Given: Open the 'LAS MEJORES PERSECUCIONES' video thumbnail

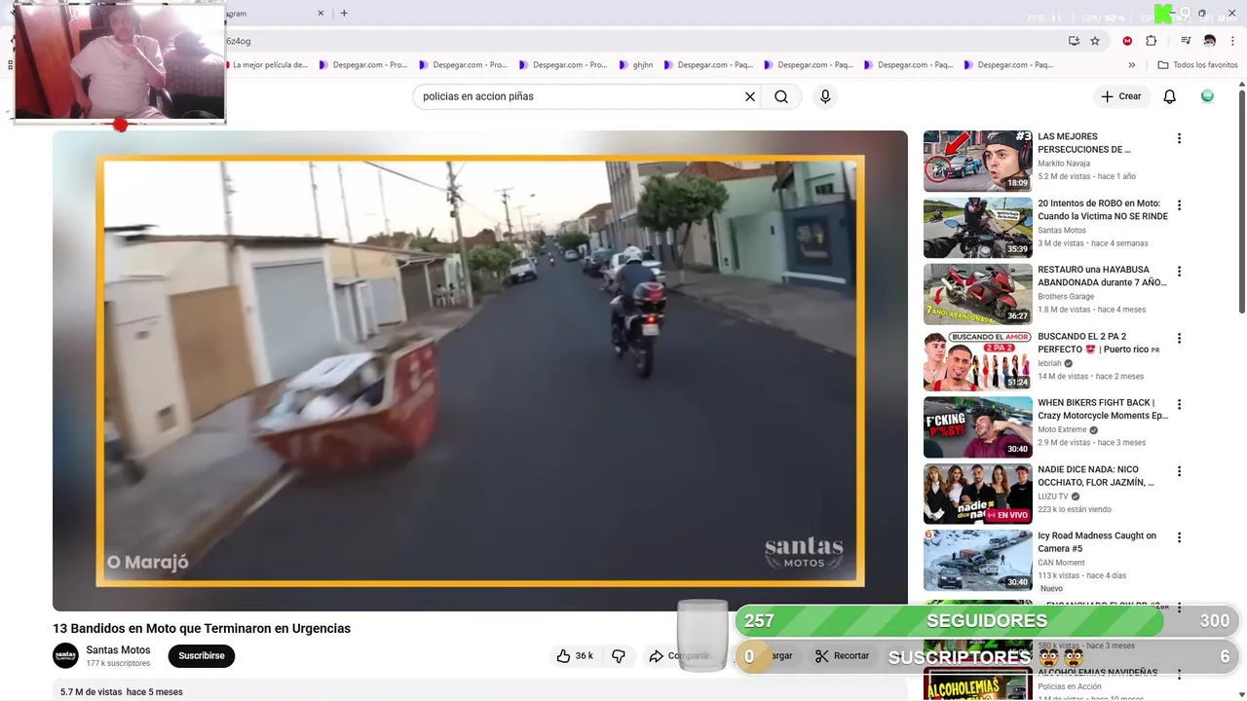Looking at the screenshot, I should tap(978, 161).
